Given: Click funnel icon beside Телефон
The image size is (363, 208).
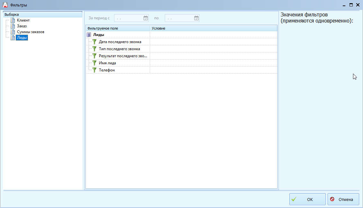Looking at the screenshot, I should [x=94, y=70].
